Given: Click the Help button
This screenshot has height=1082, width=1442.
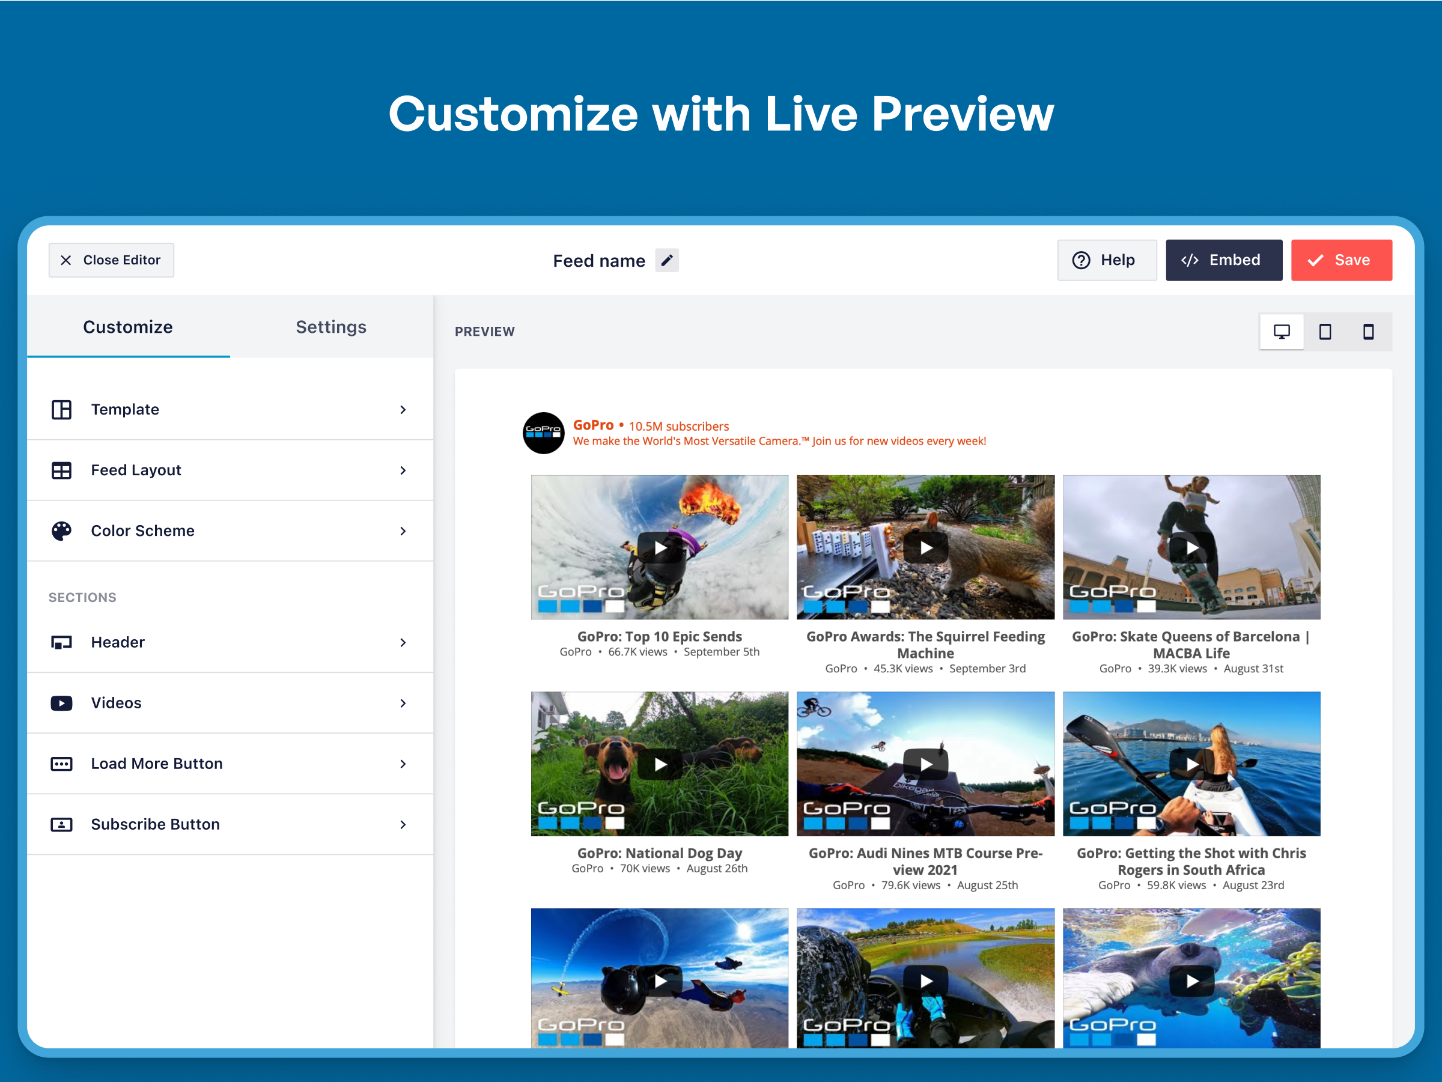Looking at the screenshot, I should [1106, 260].
